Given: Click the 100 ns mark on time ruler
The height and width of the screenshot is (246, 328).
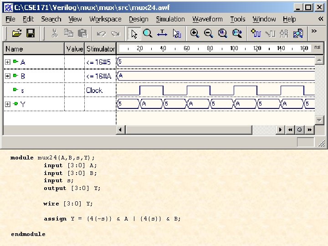Looking at the screenshot, I should click(234, 48).
